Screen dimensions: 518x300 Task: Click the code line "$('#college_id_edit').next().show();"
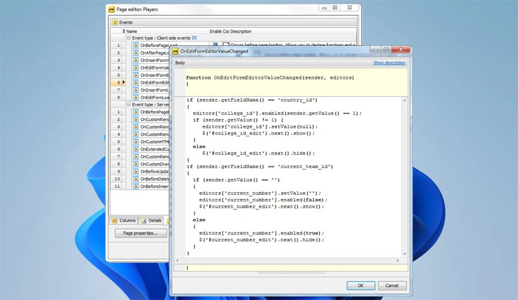point(258,133)
